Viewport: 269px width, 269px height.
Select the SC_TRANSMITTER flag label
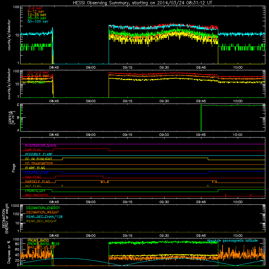pos(39,163)
